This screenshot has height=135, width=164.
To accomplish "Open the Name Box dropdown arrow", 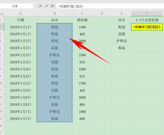I will point(33,6).
